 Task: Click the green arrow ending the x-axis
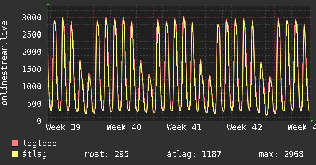point(312,121)
